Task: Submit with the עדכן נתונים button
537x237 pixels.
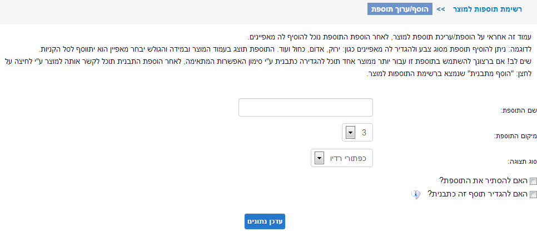Action: coord(265,221)
